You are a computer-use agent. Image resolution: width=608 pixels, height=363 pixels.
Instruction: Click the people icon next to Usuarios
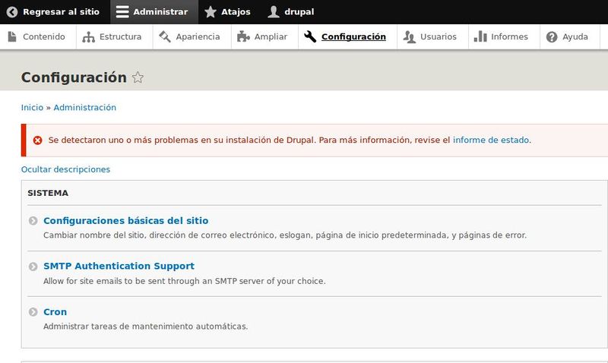(x=409, y=36)
